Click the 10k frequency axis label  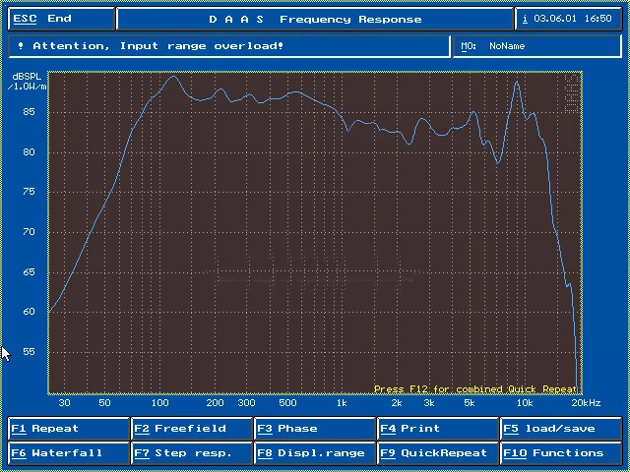(525, 402)
